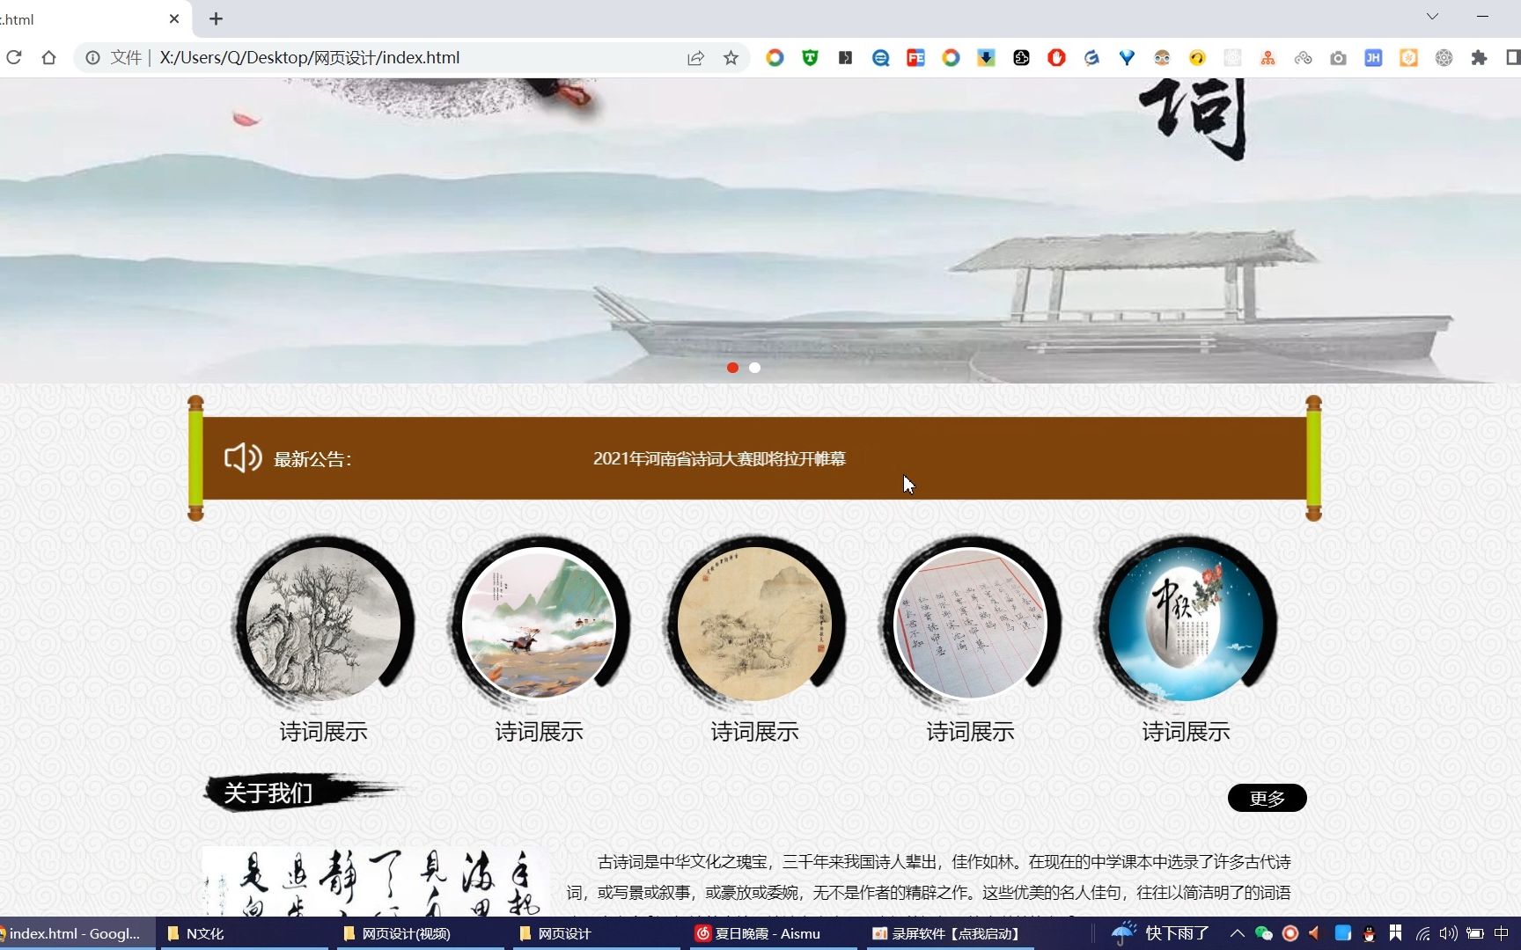Switch to the second carousel slide dot
This screenshot has height=950, width=1521.
754,368
